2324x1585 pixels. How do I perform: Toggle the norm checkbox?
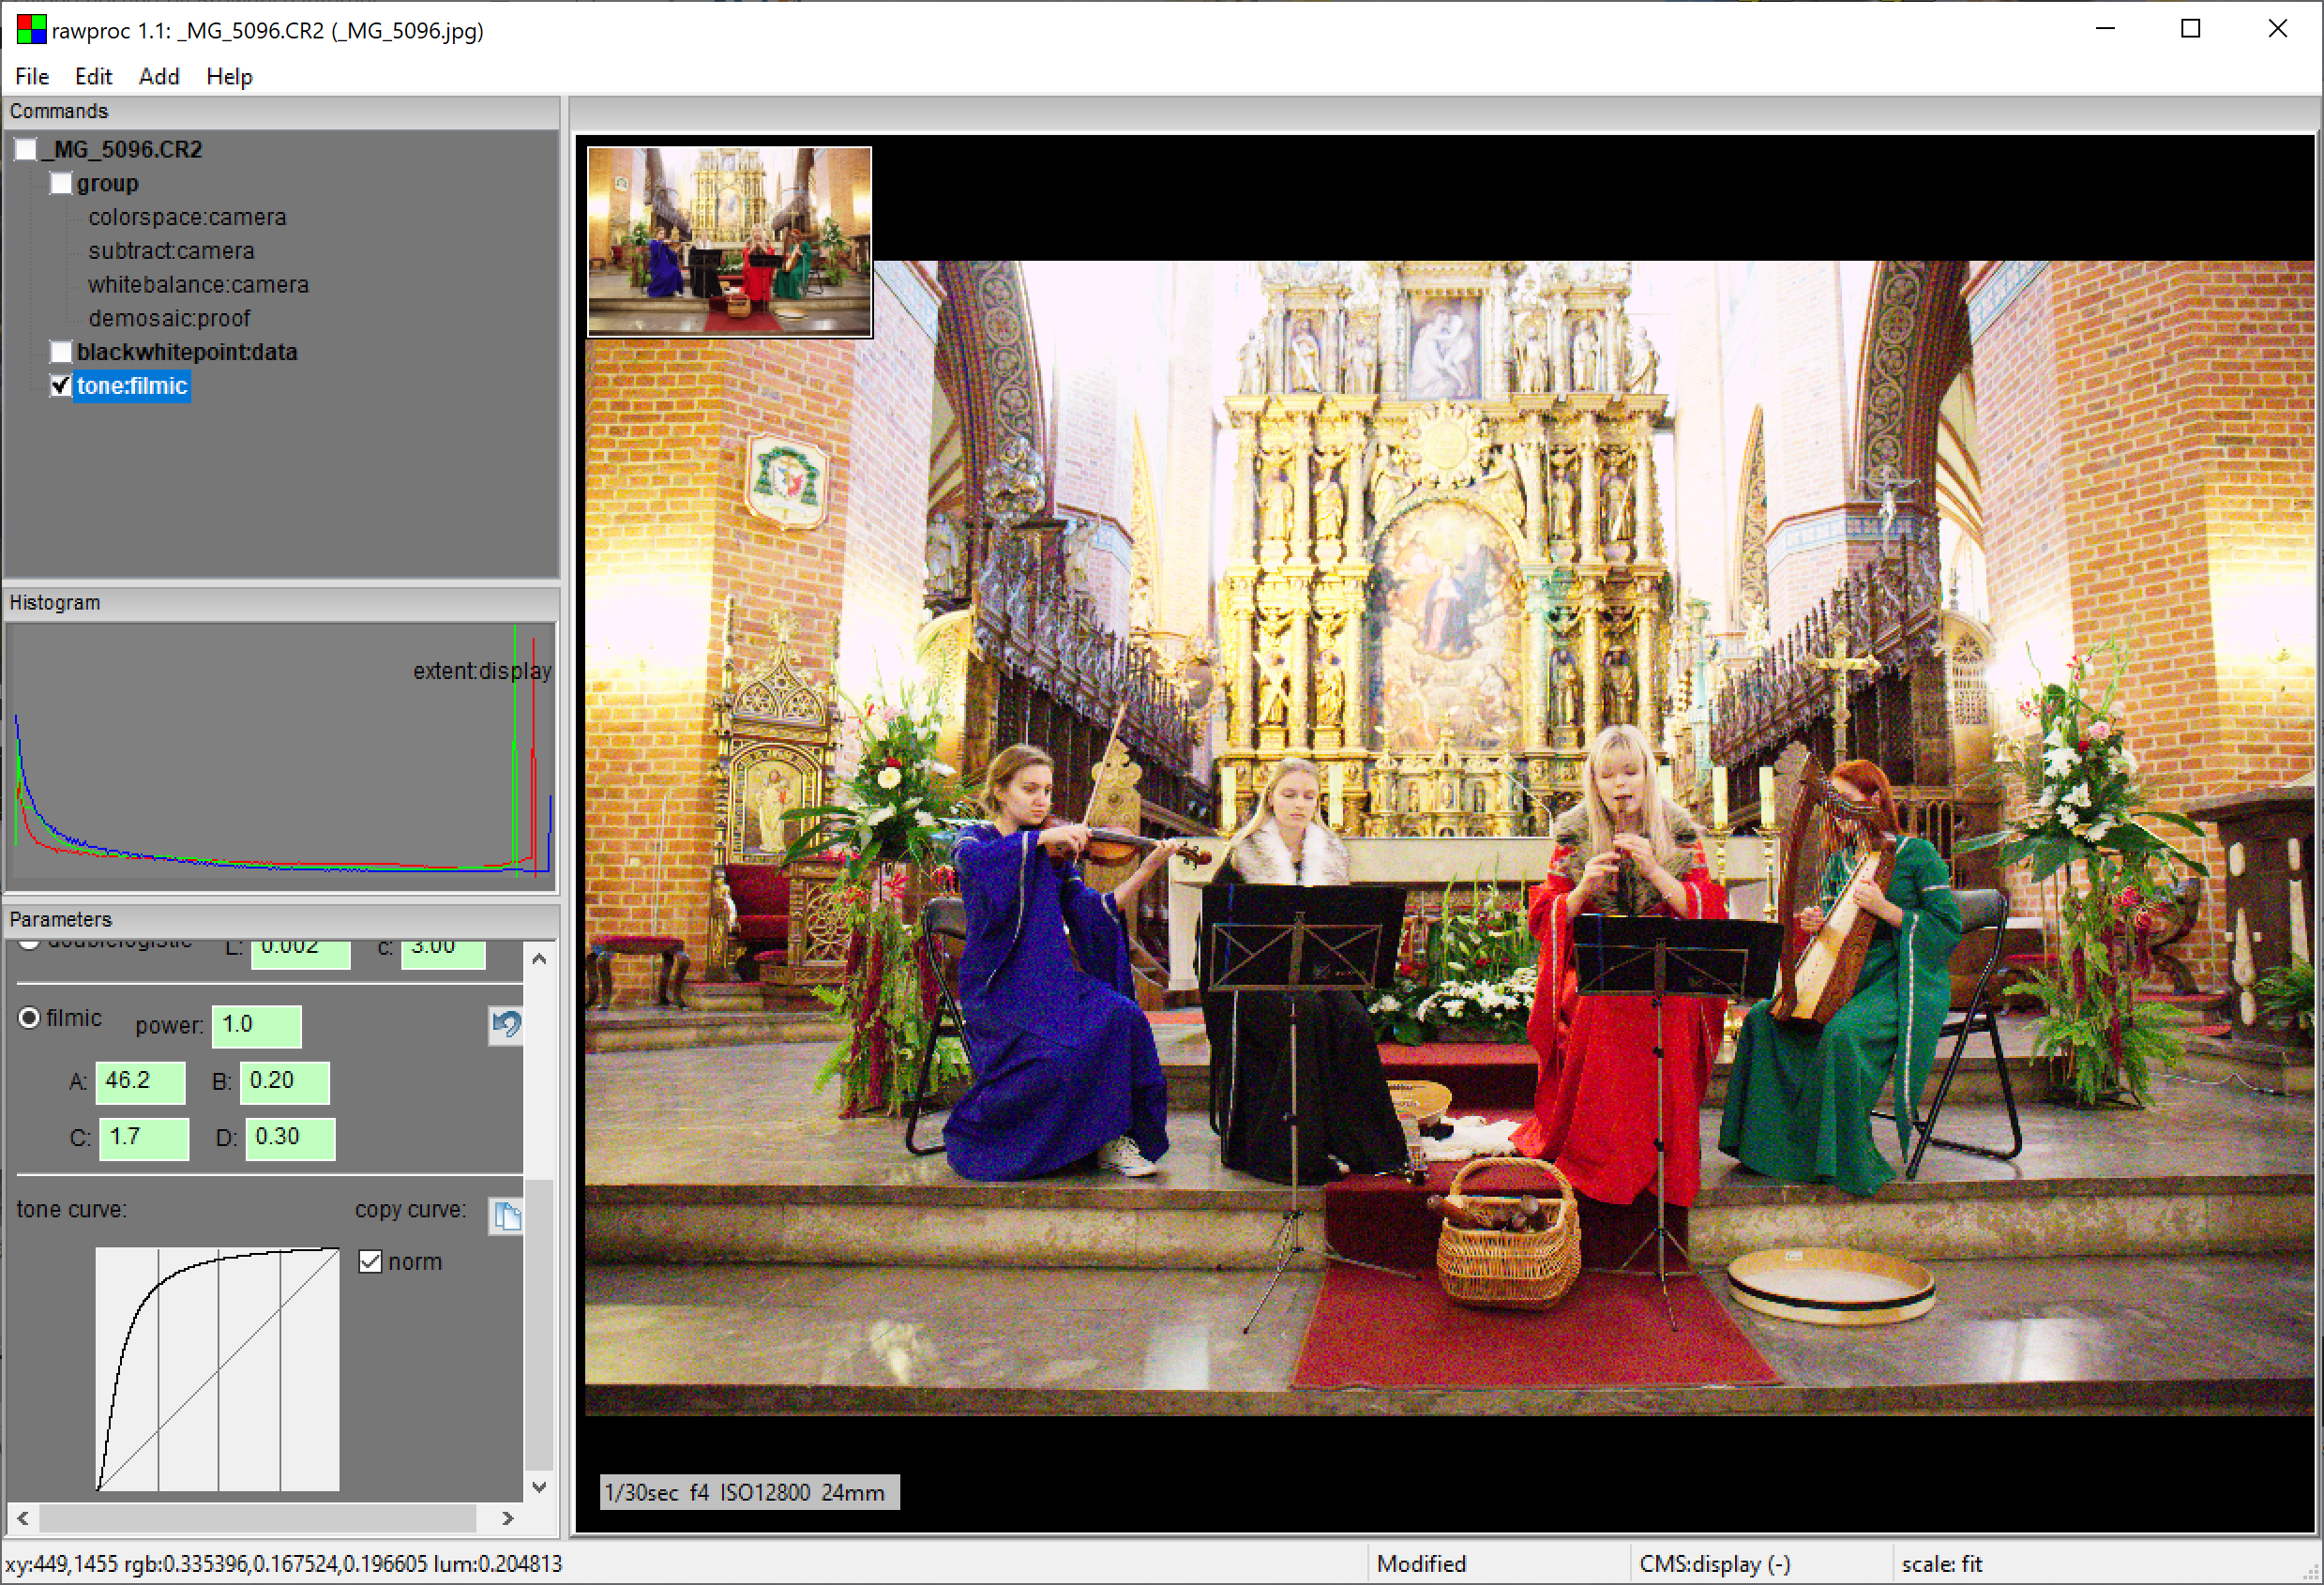pyautogui.click(x=370, y=1262)
